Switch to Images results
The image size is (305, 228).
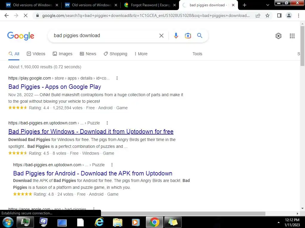(x=63, y=54)
